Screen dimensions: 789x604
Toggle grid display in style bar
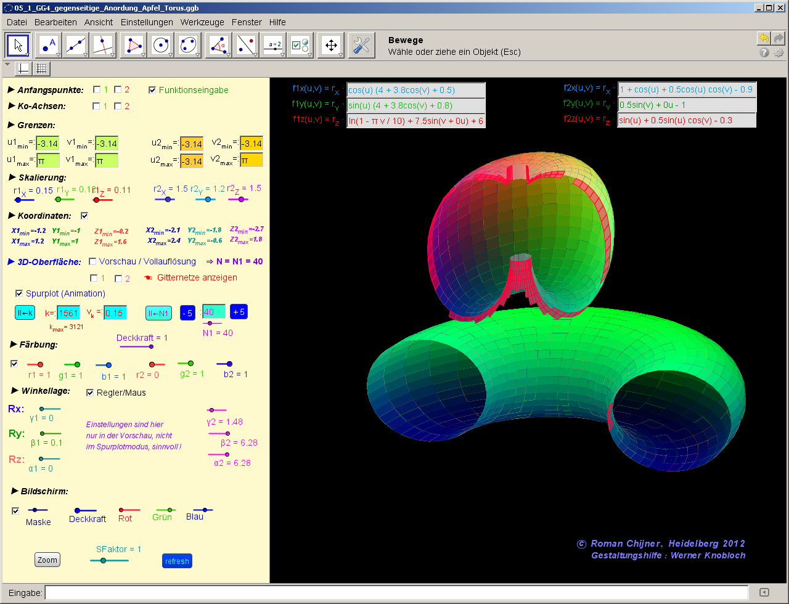41,68
